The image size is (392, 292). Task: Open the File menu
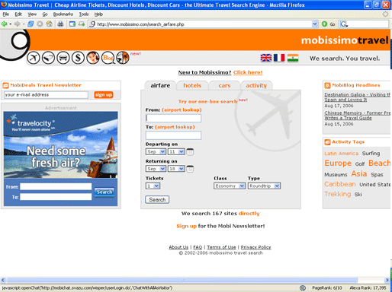click(5, 14)
